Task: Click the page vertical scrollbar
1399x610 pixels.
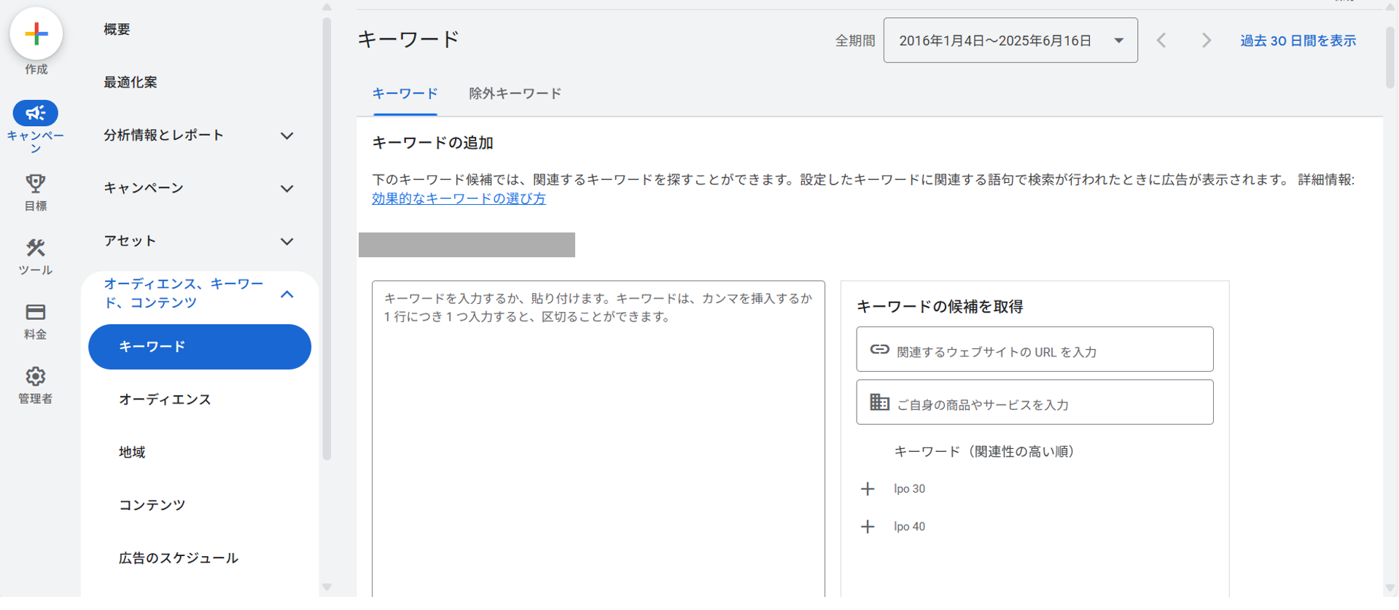Action: click(1391, 58)
